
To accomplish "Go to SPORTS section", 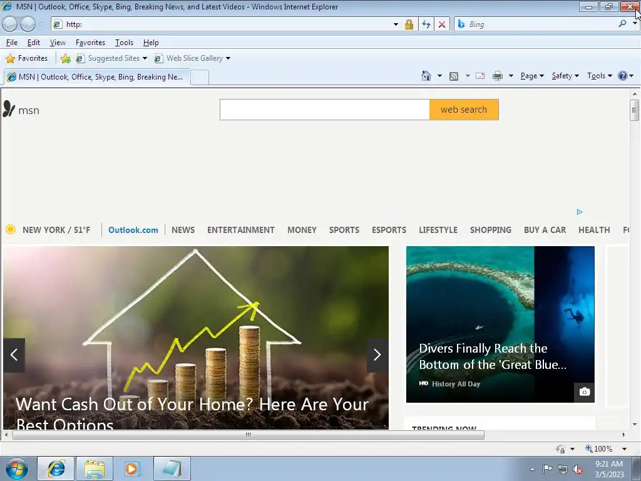I will (x=344, y=230).
